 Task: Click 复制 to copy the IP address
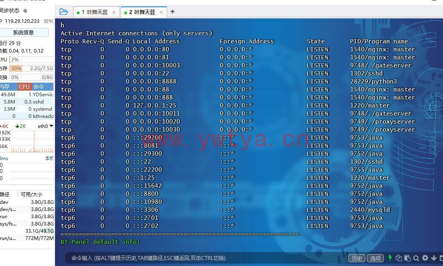48,21
